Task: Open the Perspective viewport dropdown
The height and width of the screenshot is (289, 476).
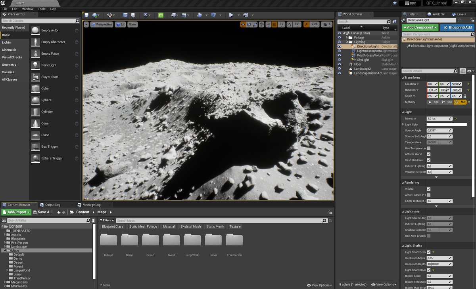Action: point(101,25)
